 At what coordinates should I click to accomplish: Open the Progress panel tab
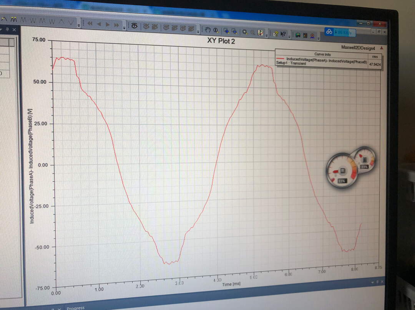[x=75, y=308]
